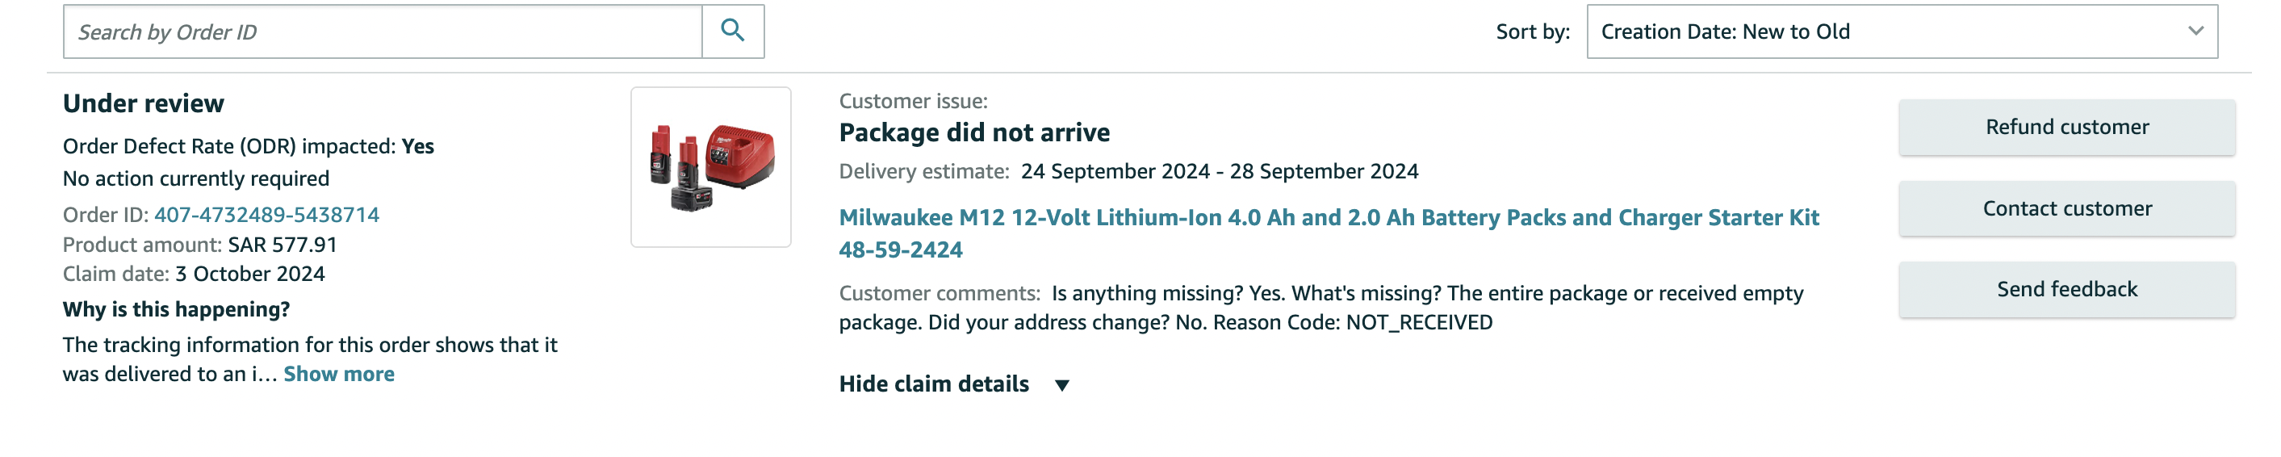Open the Milwaukee M12 Battery Packs product link
The width and height of the screenshot is (2281, 457).
coord(1329,233)
